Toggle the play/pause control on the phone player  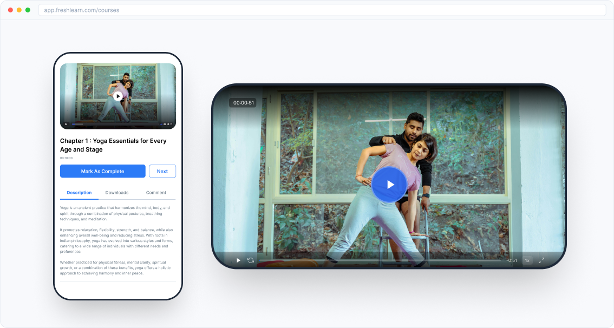(x=66, y=124)
